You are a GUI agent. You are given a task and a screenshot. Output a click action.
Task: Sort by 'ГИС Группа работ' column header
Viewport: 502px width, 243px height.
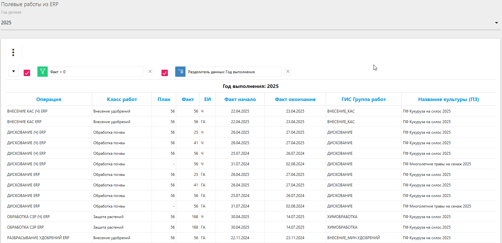click(x=364, y=99)
